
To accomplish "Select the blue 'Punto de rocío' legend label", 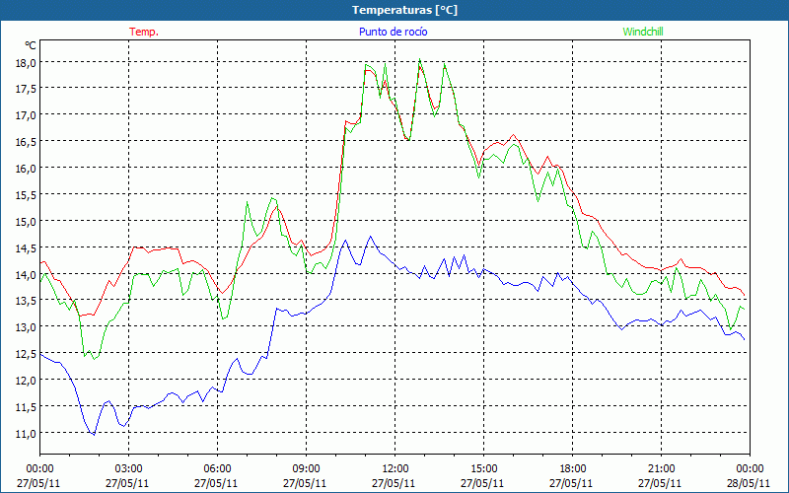I will [x=393, y=32].
